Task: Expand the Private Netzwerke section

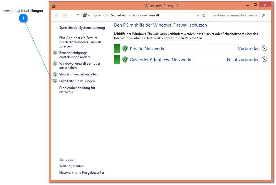Action: pyautogui.click(x=264, y=48)
